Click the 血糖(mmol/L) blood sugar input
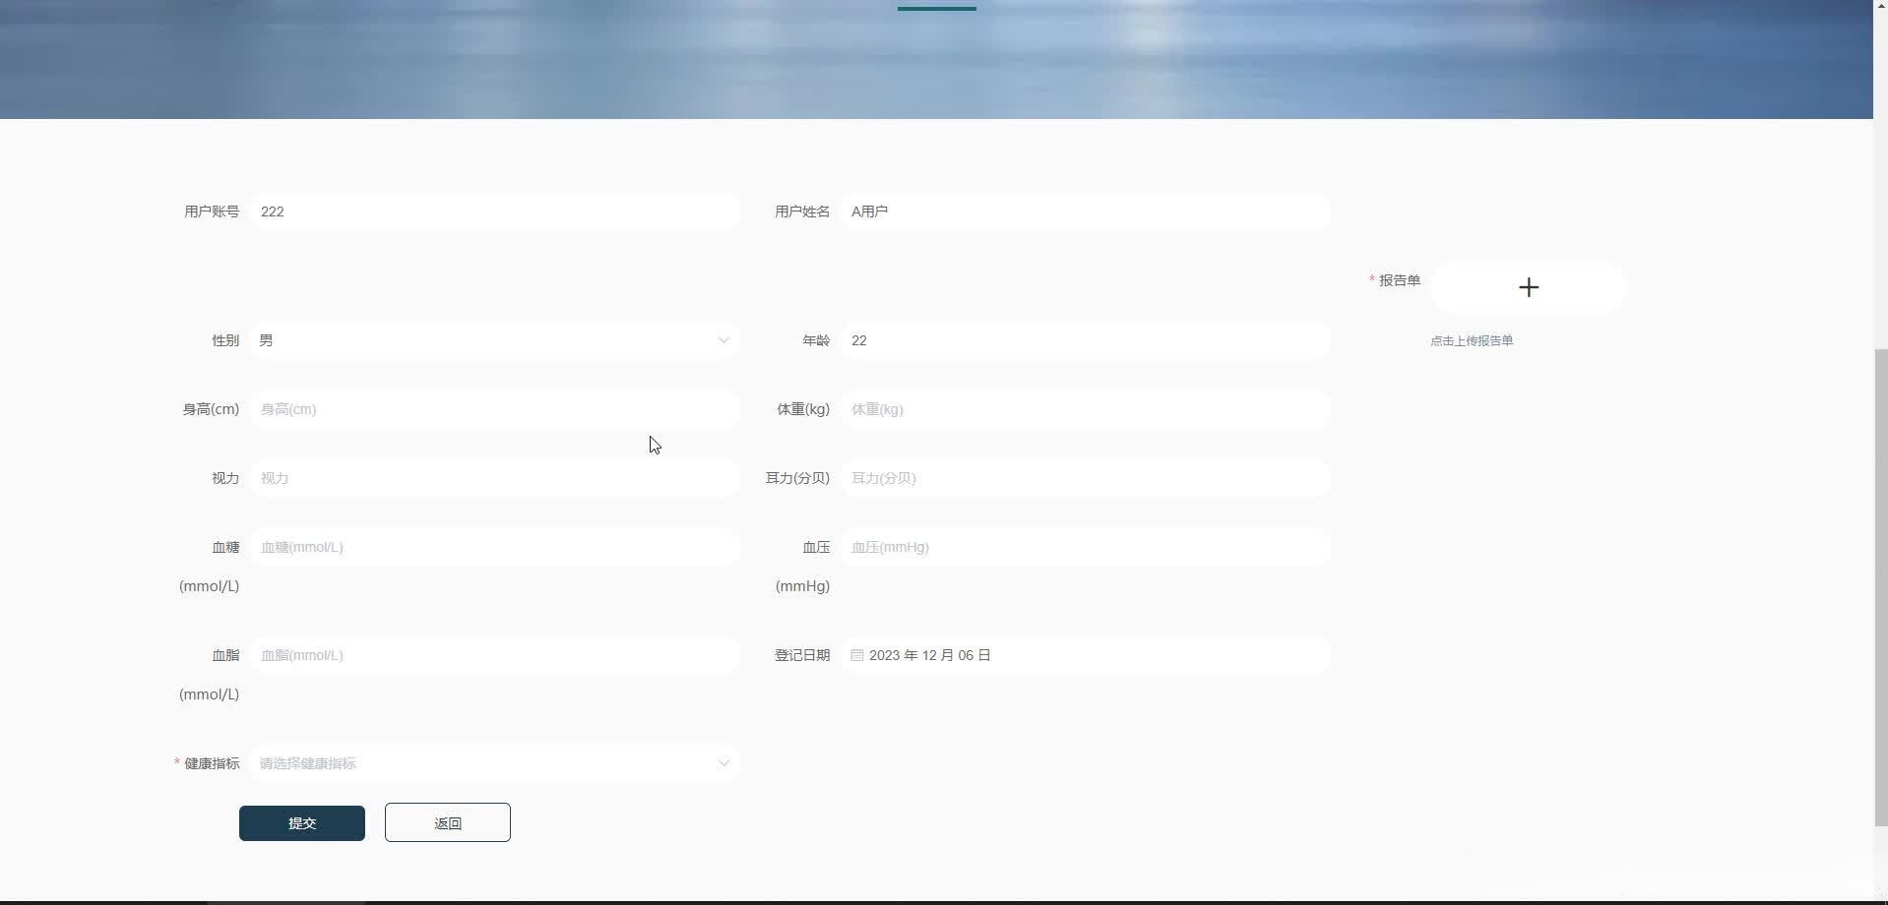This screenshot has width=1888, height=905. (494, 547)
